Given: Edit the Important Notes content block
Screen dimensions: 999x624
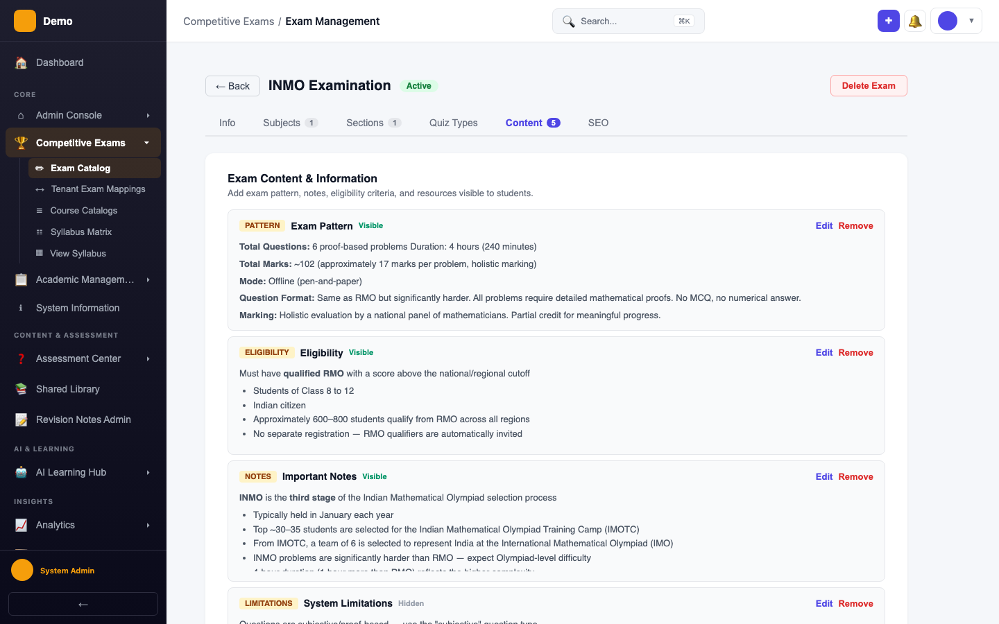Looking at the screenshot, I should pyautogui.click(x=824, y=477).
